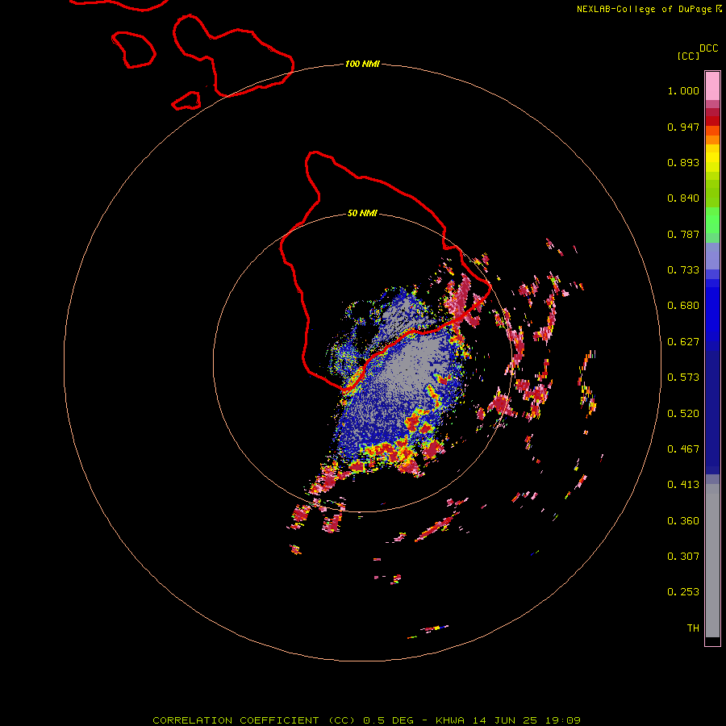Click the 0.467 scale value
Viewport: 726px width, 726px height.
click(683, 449)
